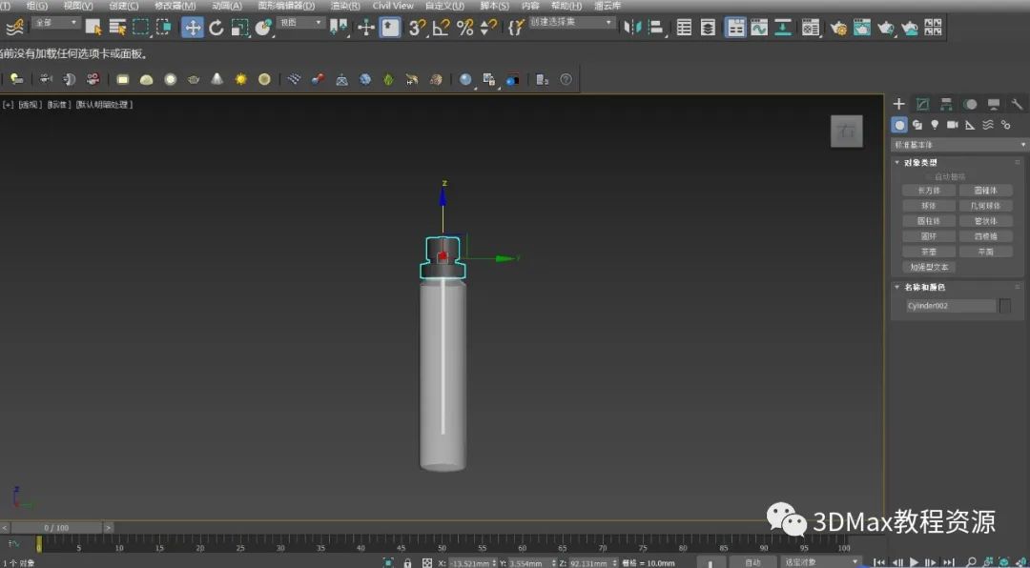
Task: Click the Mirror tool icon
Action: (630, 28)
